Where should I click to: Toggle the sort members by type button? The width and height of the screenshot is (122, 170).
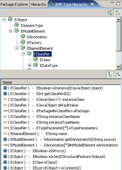[117, 74]
